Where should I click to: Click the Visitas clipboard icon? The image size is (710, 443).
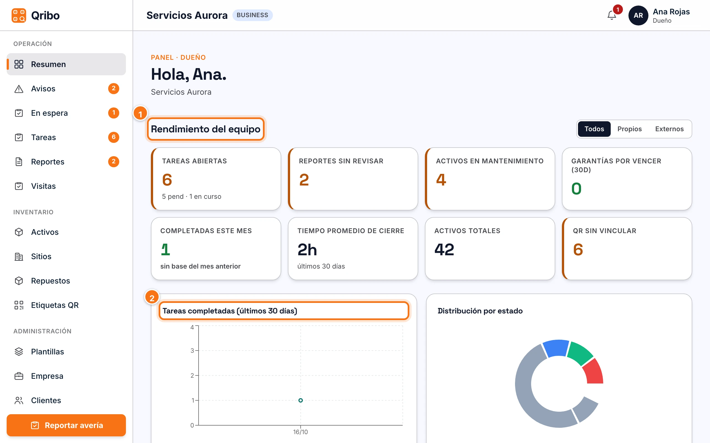[x=19, y=186]
